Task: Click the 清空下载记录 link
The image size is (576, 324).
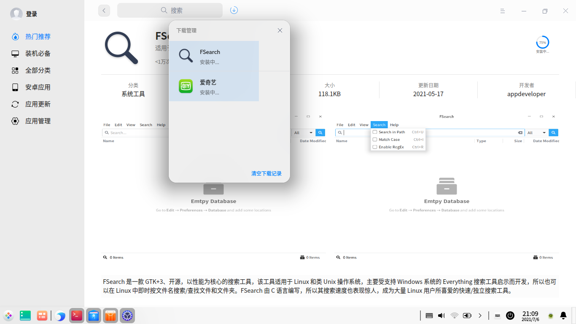Action: (x=266, y=173)
